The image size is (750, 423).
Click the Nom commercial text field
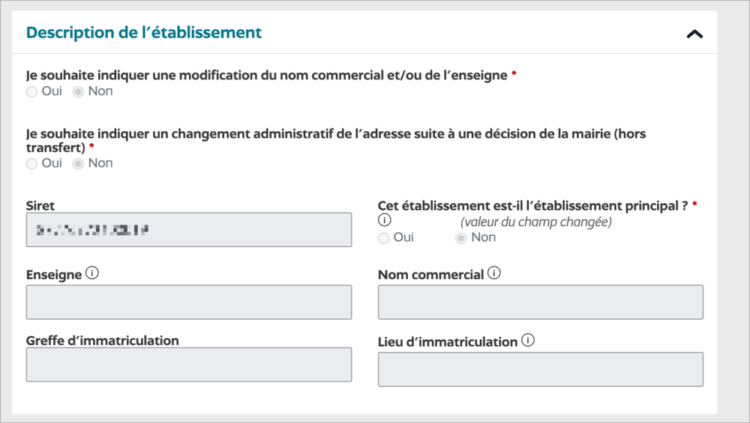coord(540,302)
